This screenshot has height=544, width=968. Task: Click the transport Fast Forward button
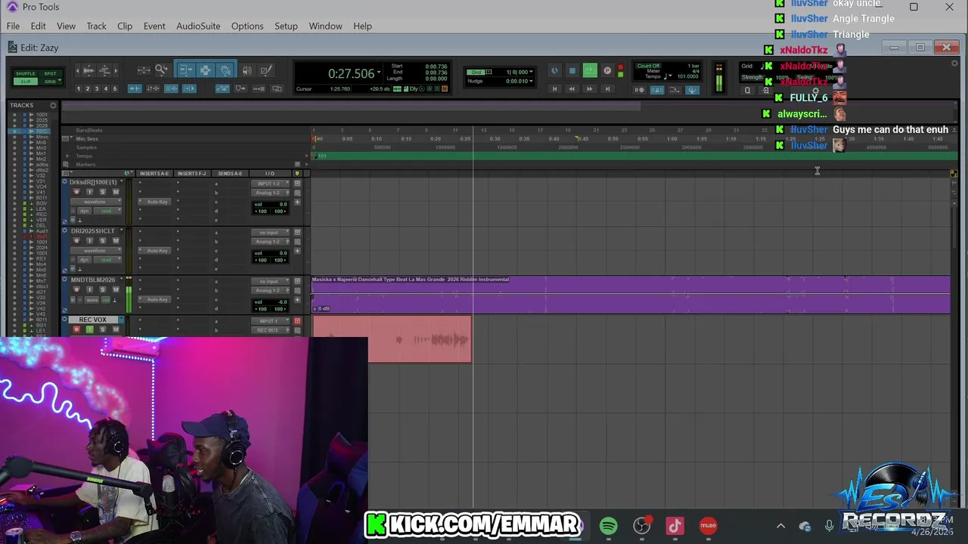point(590,88)
